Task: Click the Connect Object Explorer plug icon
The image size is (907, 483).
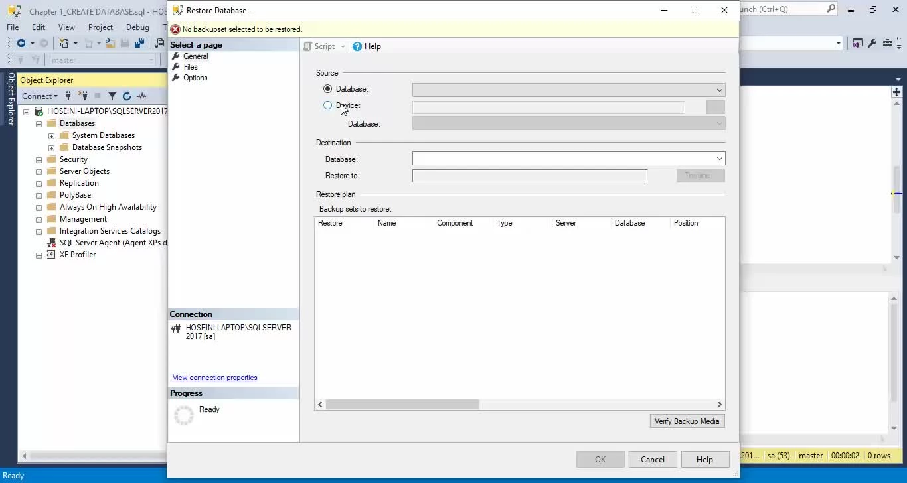Action: point(68,96)
